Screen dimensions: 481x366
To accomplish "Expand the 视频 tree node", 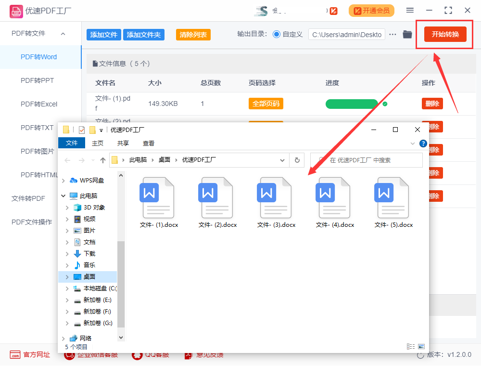I will [67, 219].
